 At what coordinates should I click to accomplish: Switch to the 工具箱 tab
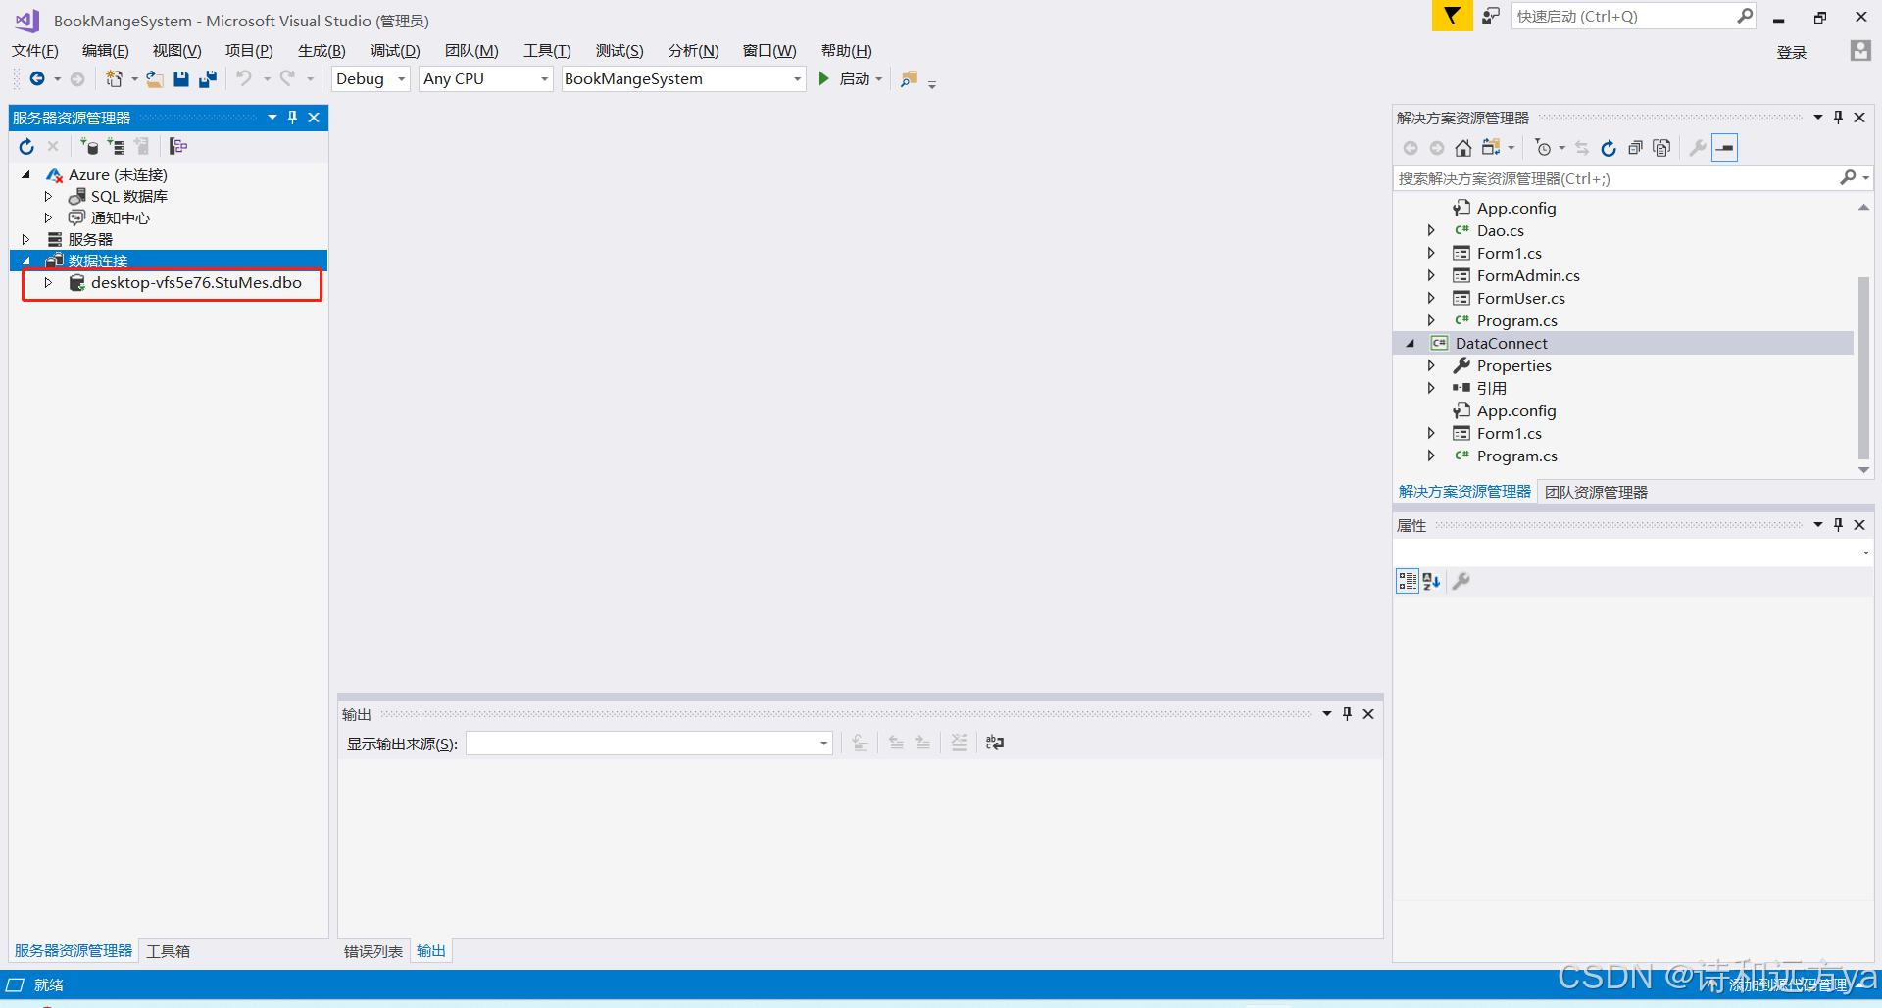[x=169, y=951]
